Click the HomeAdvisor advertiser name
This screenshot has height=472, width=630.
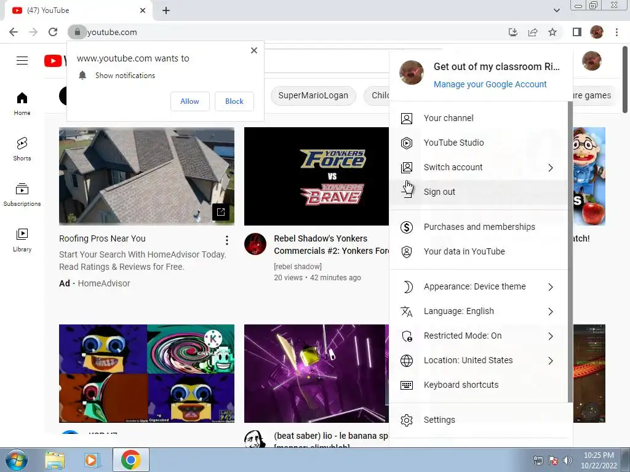(103, 283)
